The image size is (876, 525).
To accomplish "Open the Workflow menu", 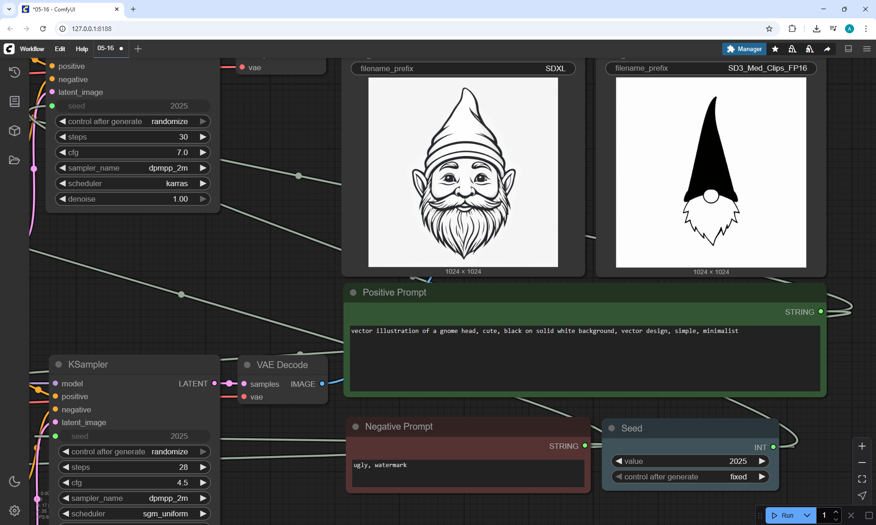I will [x=32, y=49].
